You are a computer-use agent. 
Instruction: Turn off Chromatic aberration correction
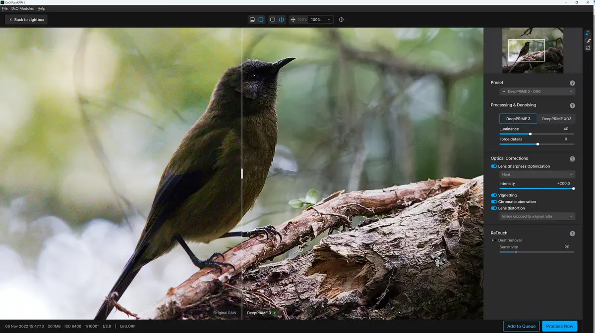[494, 202]
